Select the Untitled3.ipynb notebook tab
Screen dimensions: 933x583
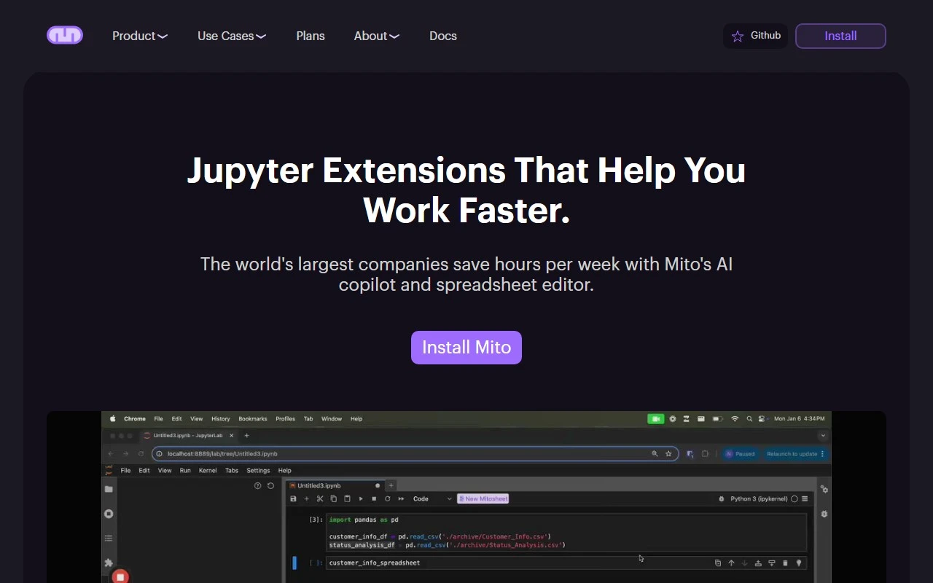[335, 485]
